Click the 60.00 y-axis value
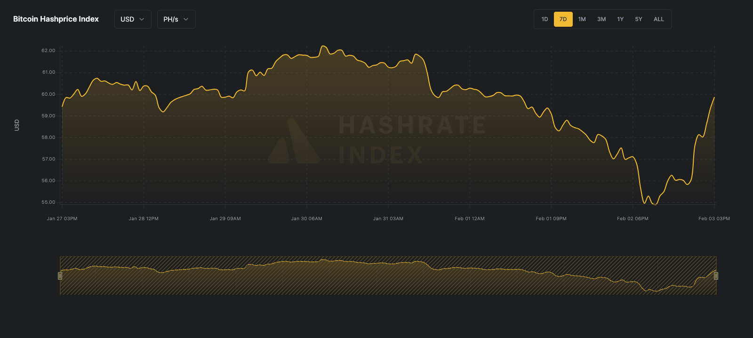This screenshot has width=753, height=338. point(48,94)
